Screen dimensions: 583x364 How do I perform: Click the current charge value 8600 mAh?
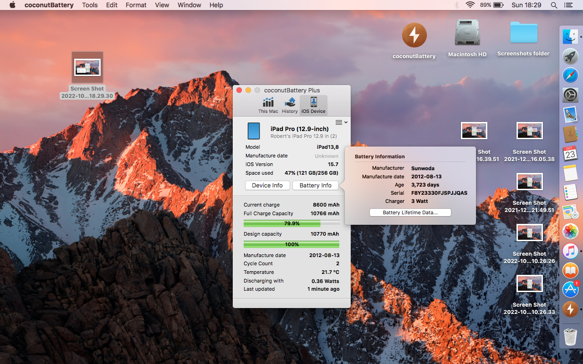pyautogui.click(x=326, y=205)
